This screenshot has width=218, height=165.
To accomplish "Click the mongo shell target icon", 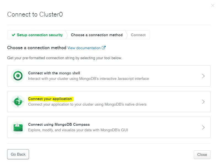I will tap(18, 76).
